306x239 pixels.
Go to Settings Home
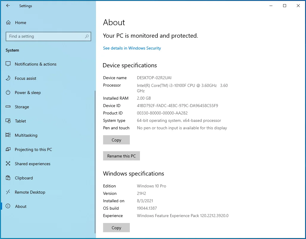coord(48,23)
